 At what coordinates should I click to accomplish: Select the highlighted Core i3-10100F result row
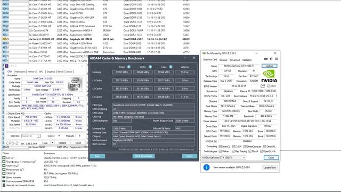pos(96,39)
